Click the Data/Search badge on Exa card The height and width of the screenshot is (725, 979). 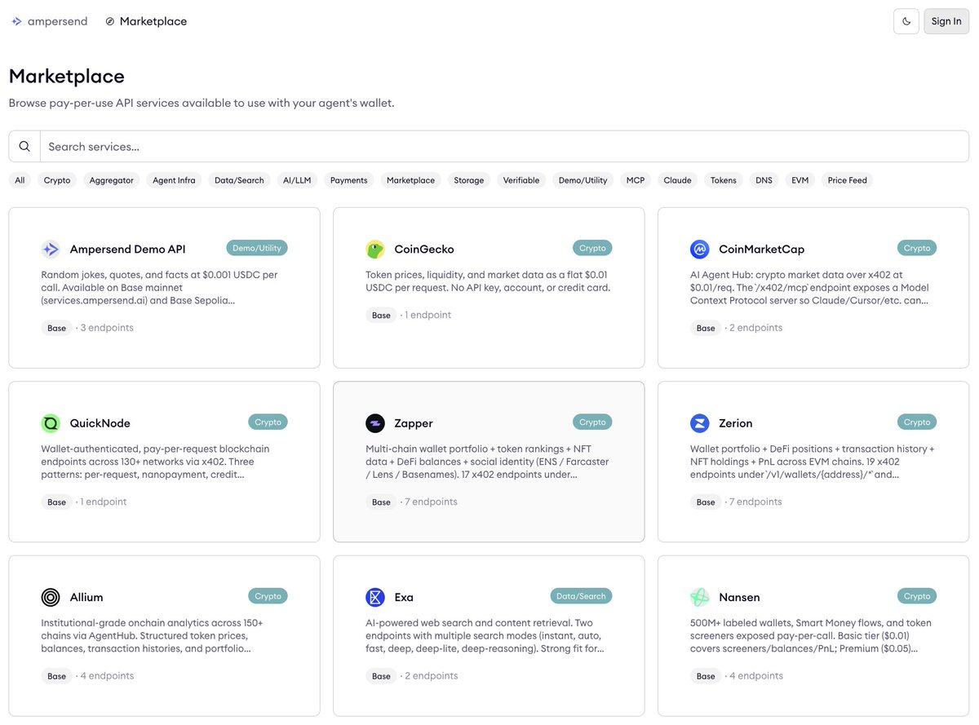click(581, 596)
